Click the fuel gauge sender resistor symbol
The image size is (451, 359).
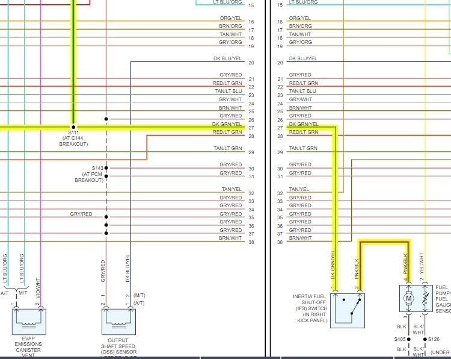pos(425,299)
